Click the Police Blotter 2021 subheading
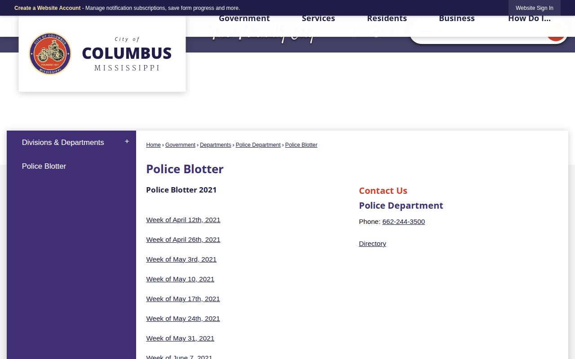 click(181, 190)
